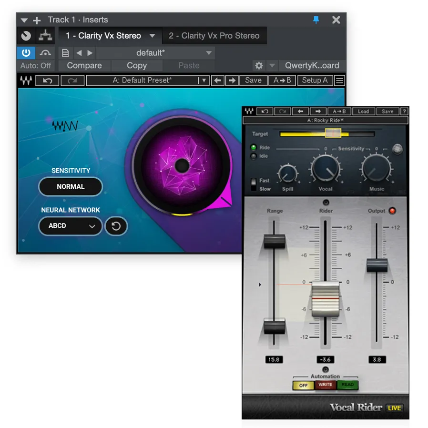
Task: Open the ABCD neural network dropdown
Action: point(71,226)
